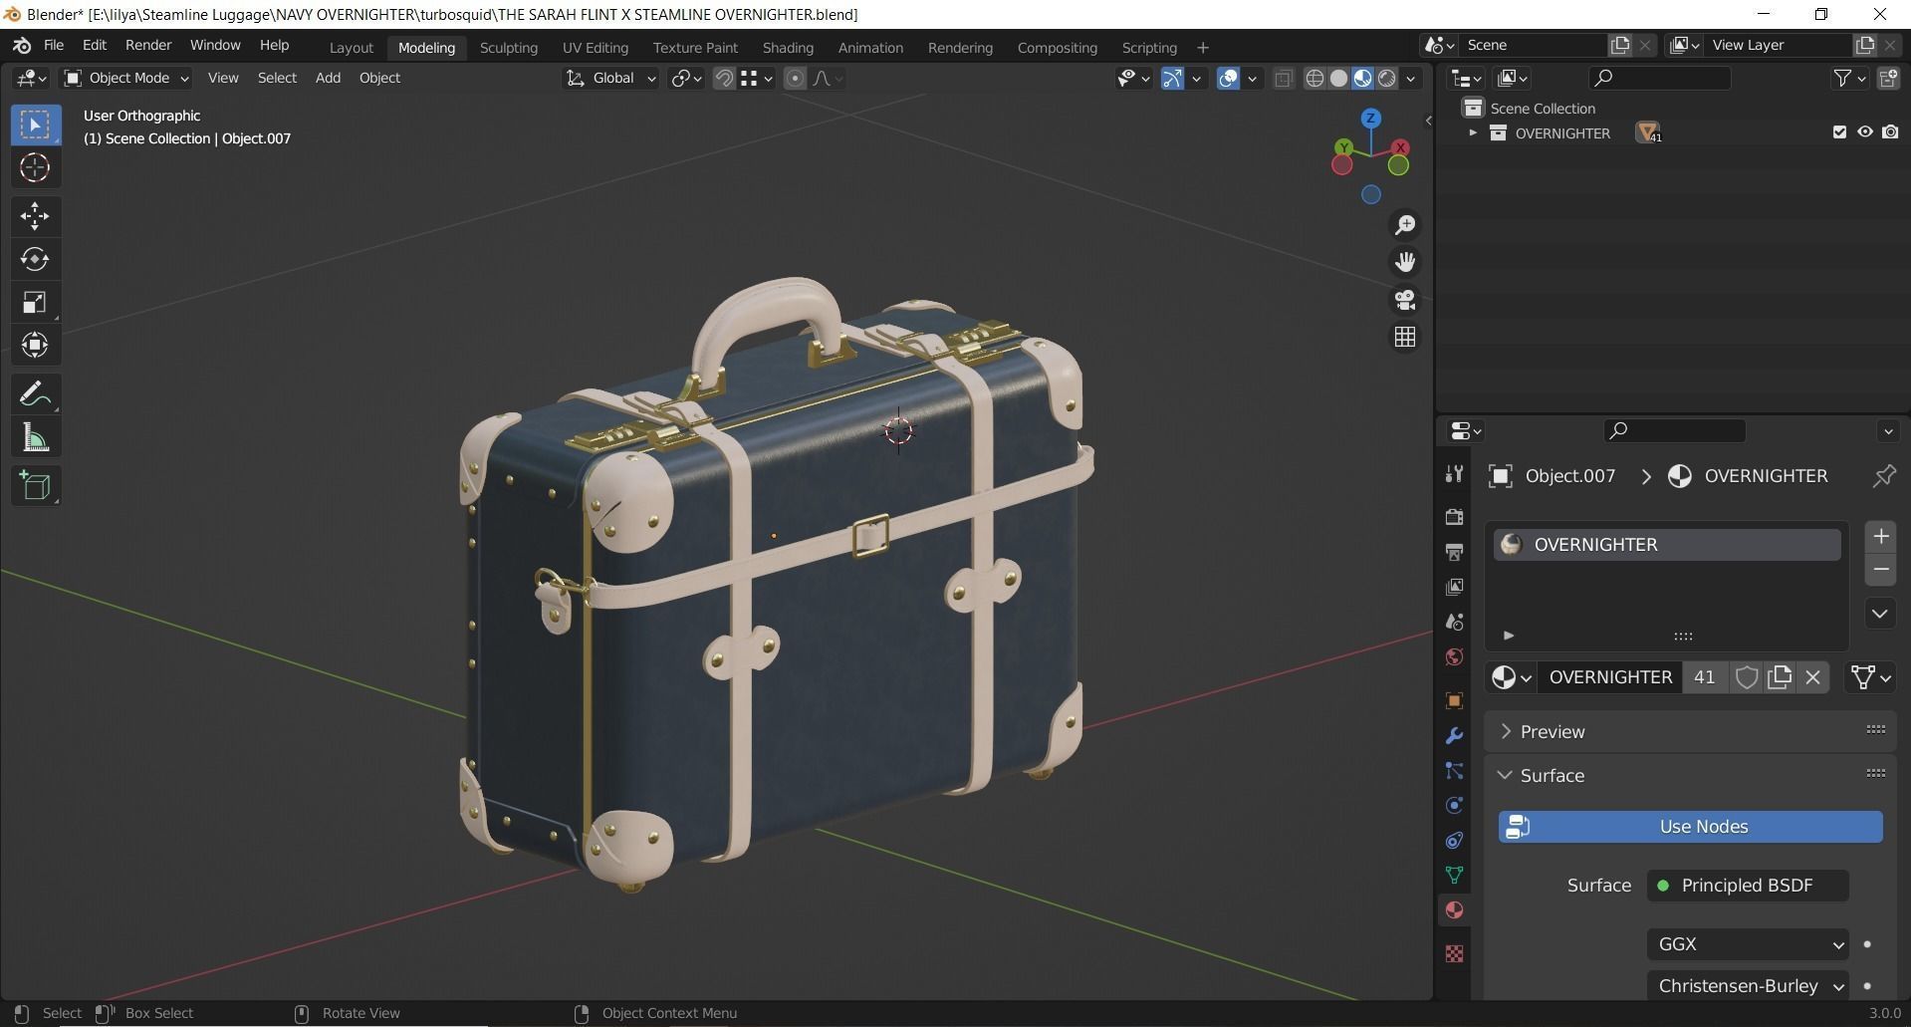Click the pan view hand icon
Screen dimensions: 1911x1027
[x=1405, y=262]
